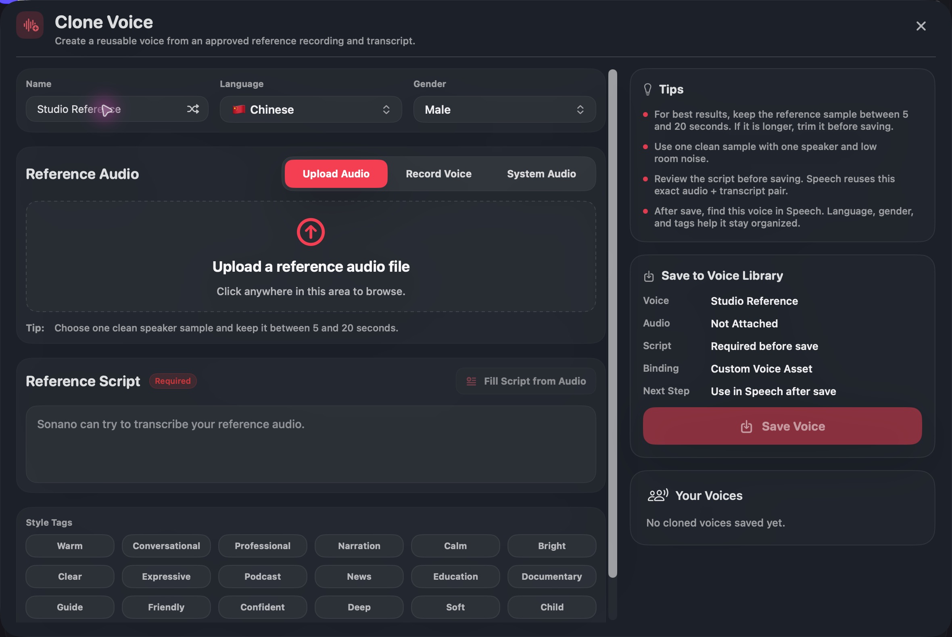Click the reference script text area
The image size is (952, 637).
coord(311,444)
